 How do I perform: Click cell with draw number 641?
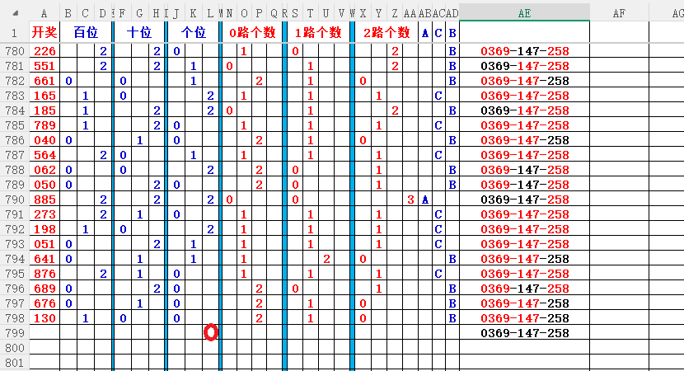44,259
